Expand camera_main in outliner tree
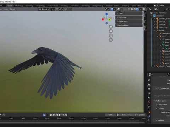The height and width of the screenshot is (127, 170). (x=154, y=19)
